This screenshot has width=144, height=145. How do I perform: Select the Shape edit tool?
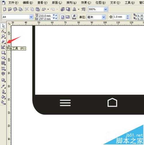(3, 31)
